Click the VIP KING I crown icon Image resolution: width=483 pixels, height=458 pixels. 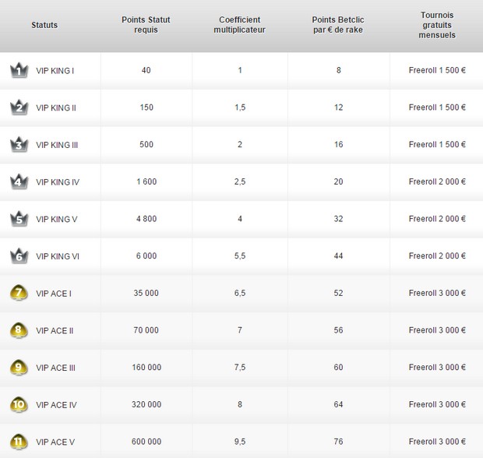pos(19,71)
